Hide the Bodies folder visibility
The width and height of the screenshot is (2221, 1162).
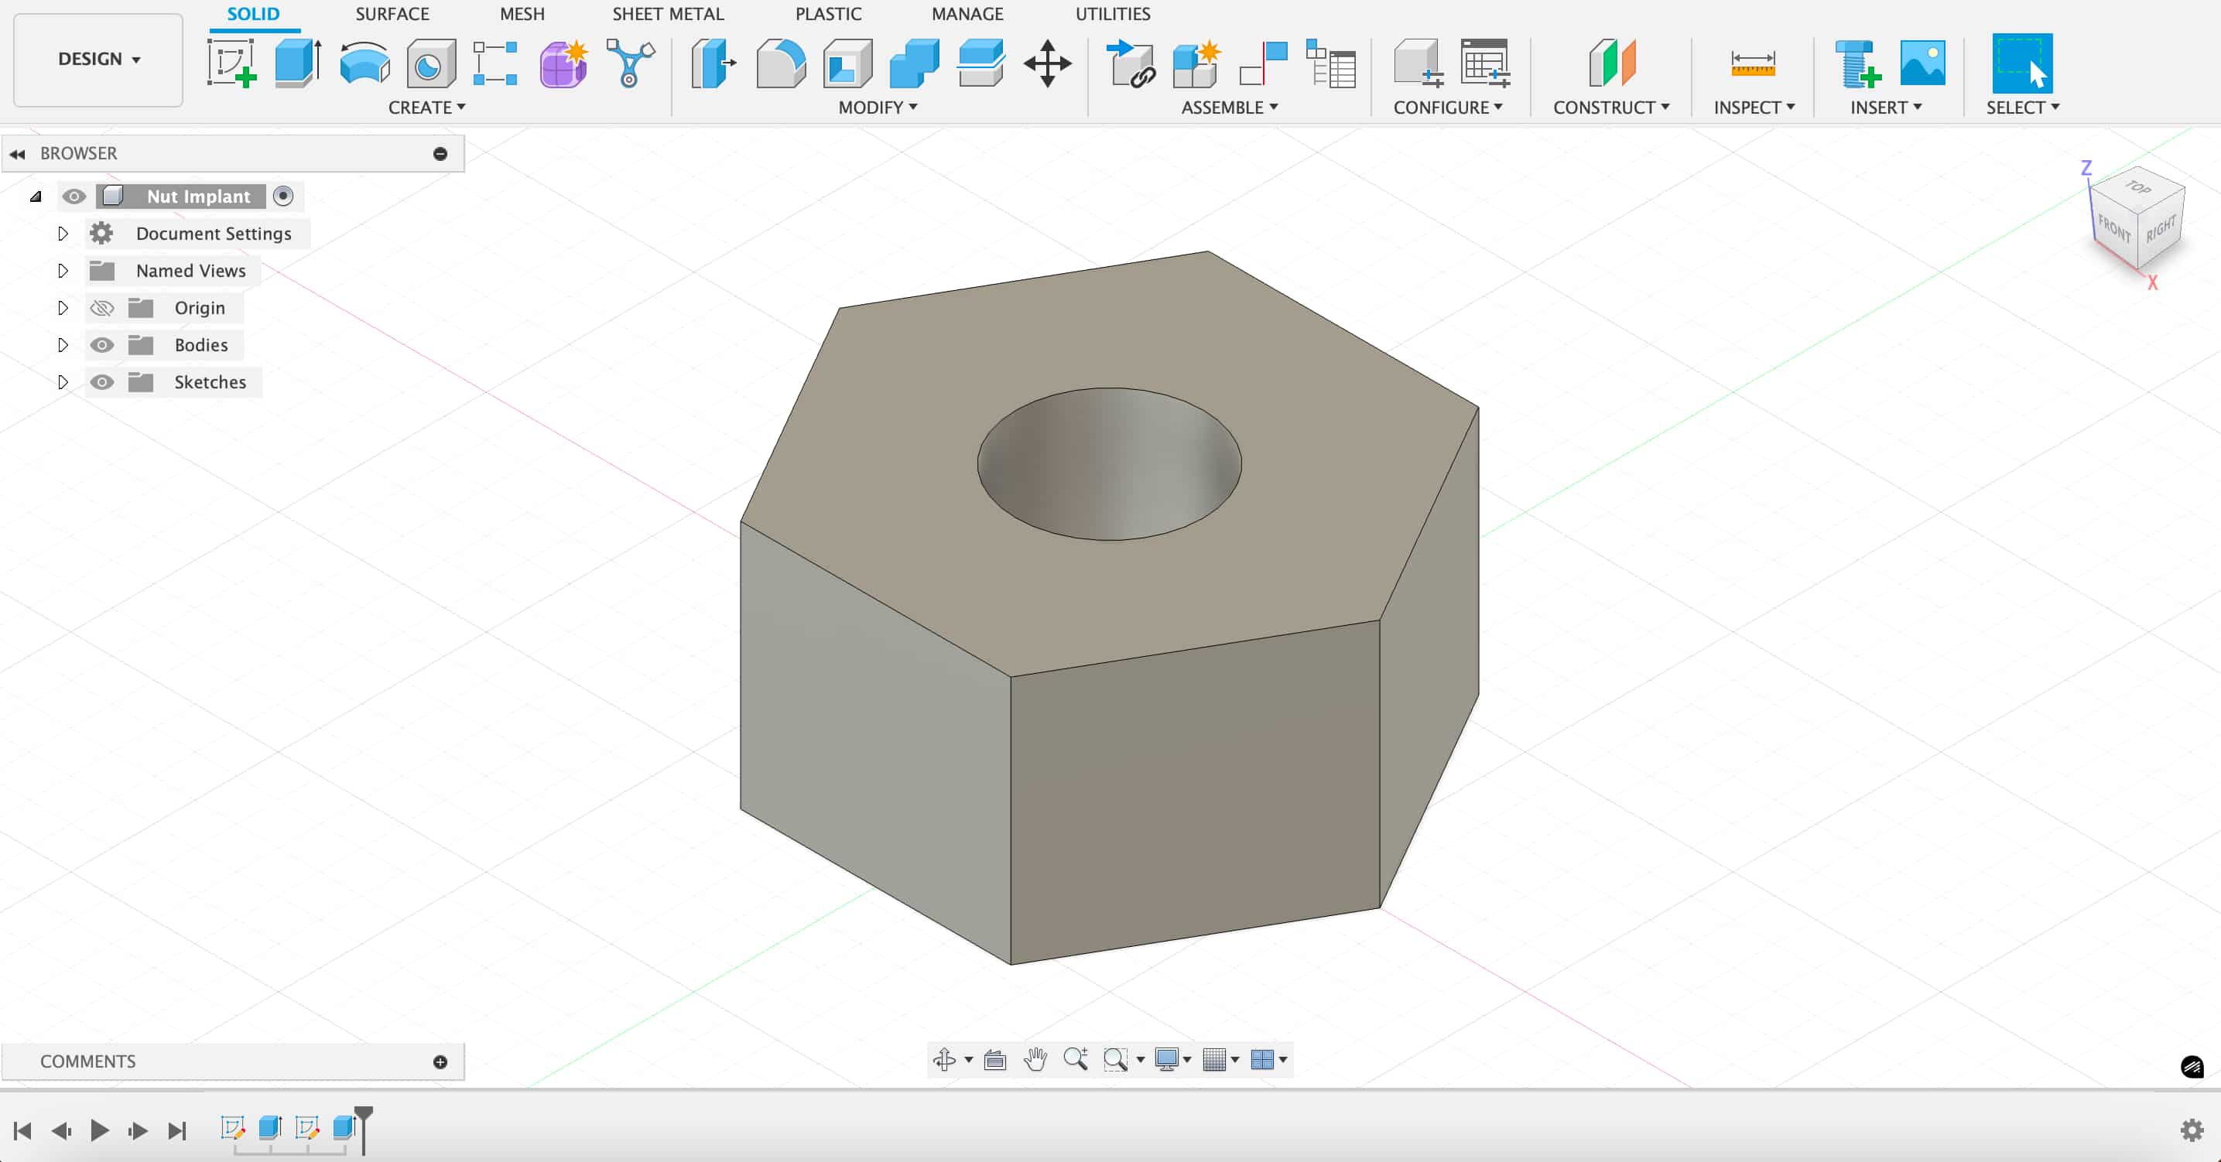tap(101, 345)
